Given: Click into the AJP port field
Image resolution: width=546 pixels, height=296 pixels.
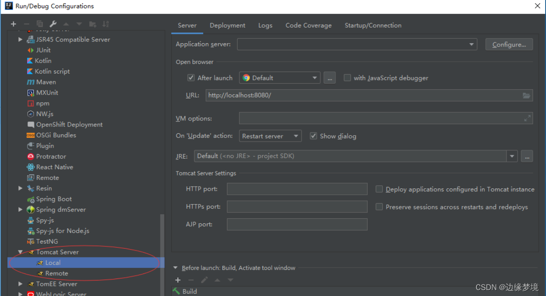Looking at the screenshot, I should click(297, 224).
